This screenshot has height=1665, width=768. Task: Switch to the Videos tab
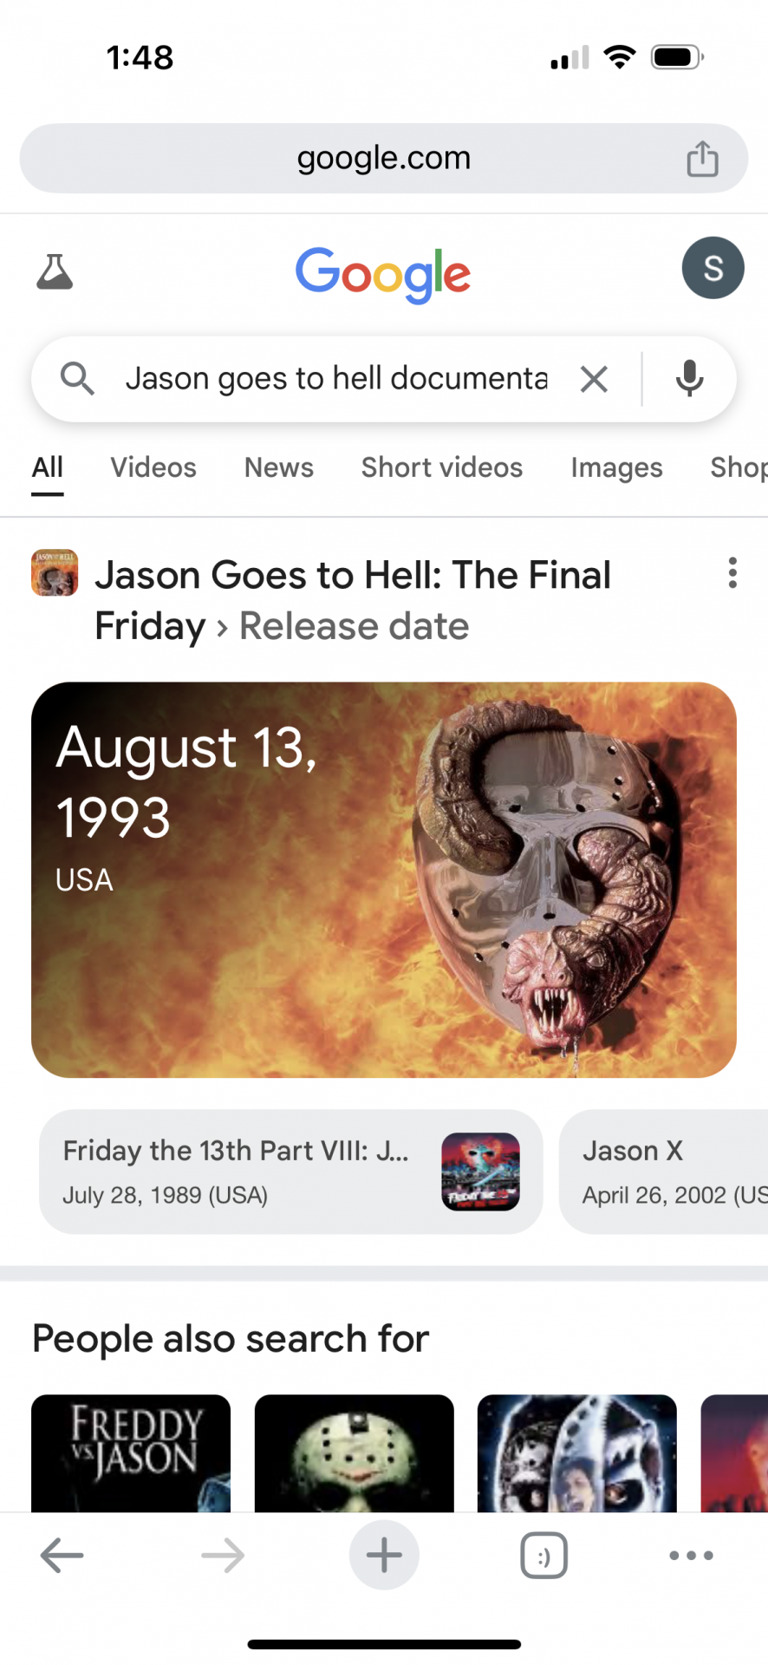point(153,467)
